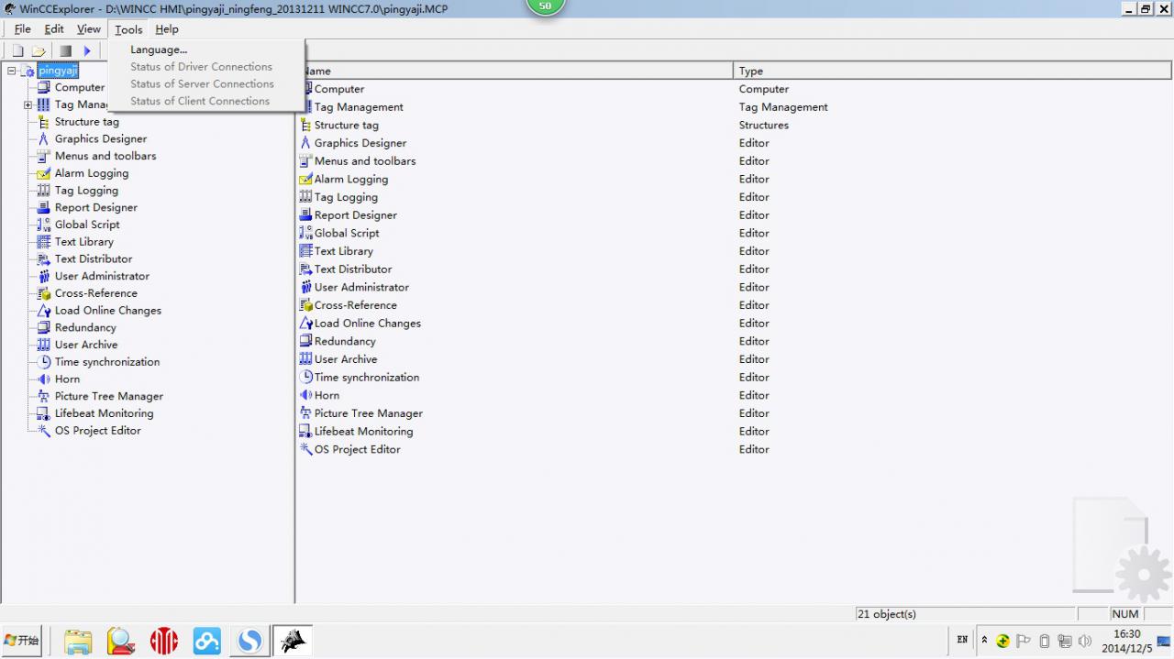This screenshot has width=1174, height=659.
Task: Select Report Designer name in right list
Action: click(356, 215)
